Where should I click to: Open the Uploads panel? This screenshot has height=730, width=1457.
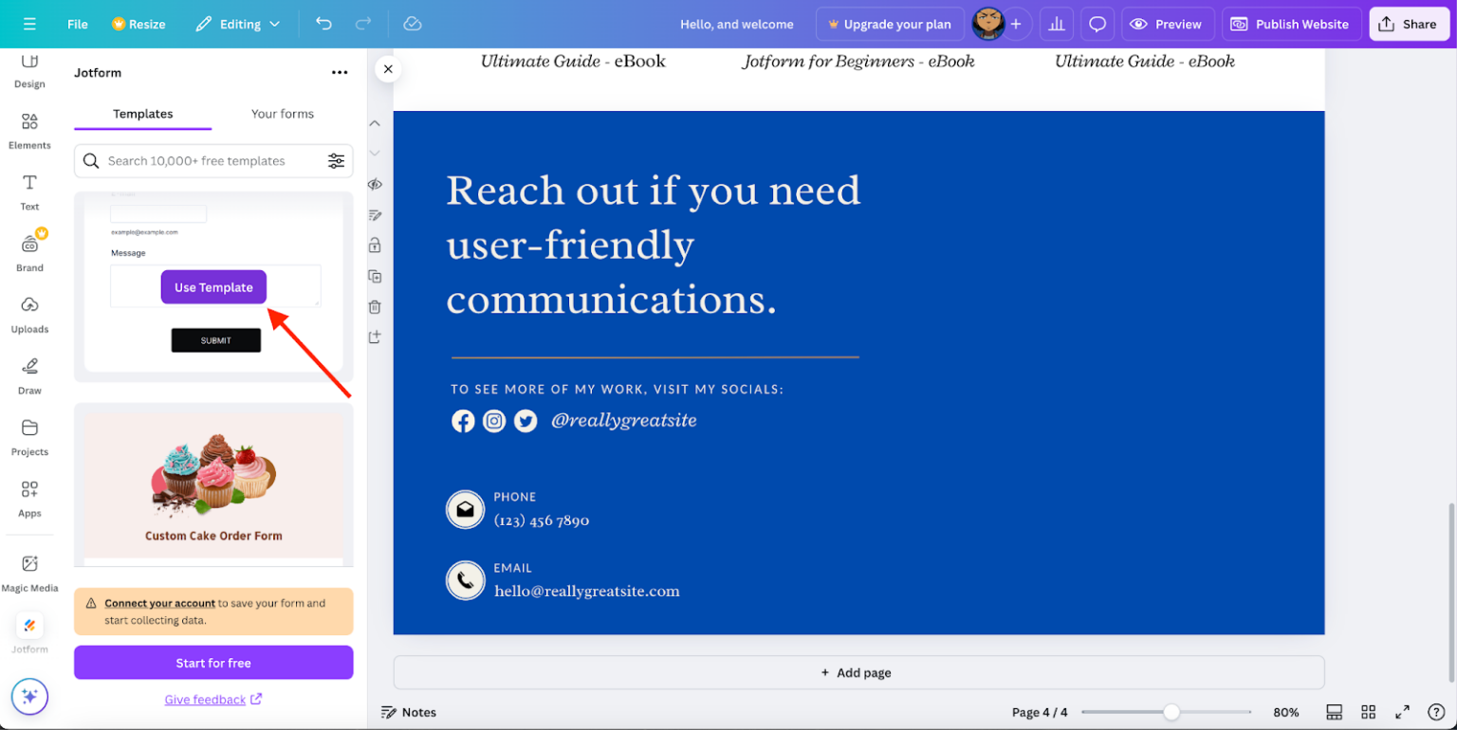(28, 316)
